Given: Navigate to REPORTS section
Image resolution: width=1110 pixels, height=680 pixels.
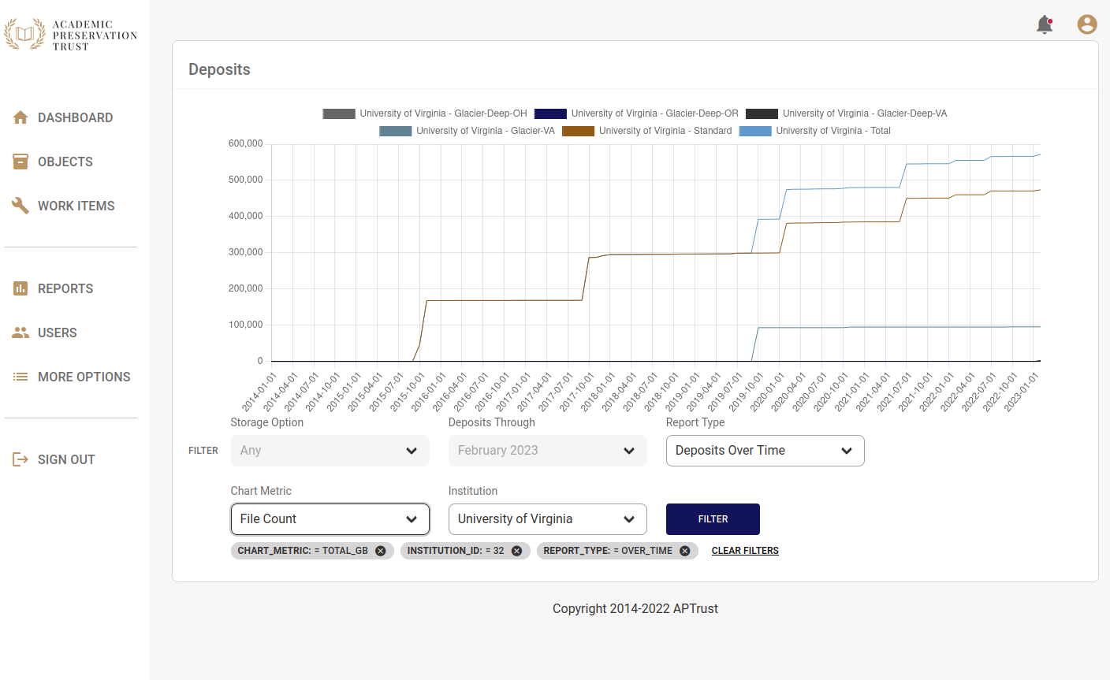Looking at the screenshot, I should (x=65, y=288).
